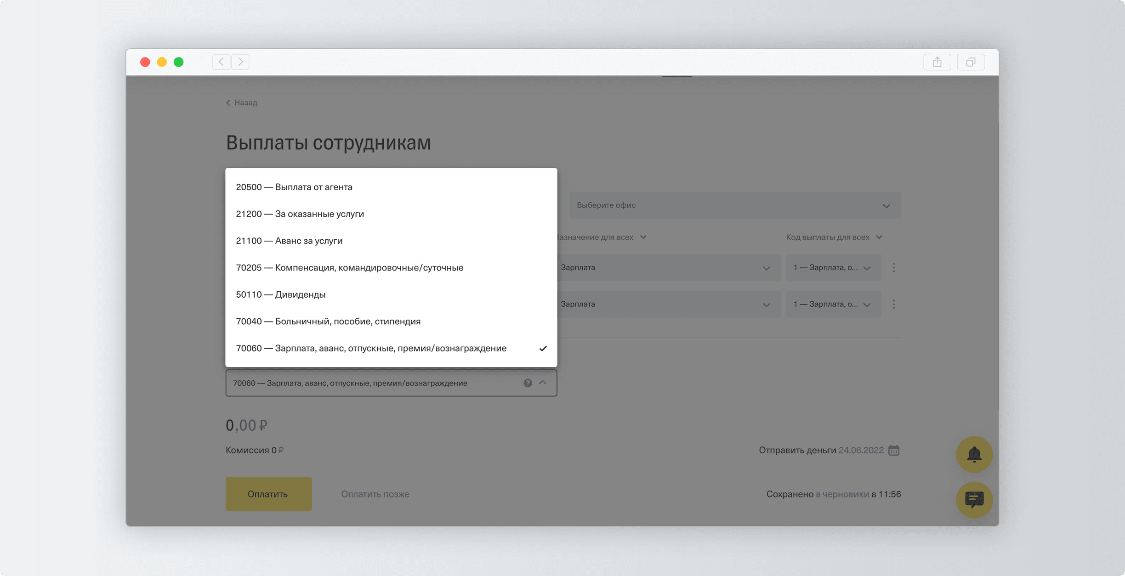The height and width of the screenshot is (576, 1125).
Task: Expand Код выплаты для всех dropdown
Action: click(x=834, y=237)
